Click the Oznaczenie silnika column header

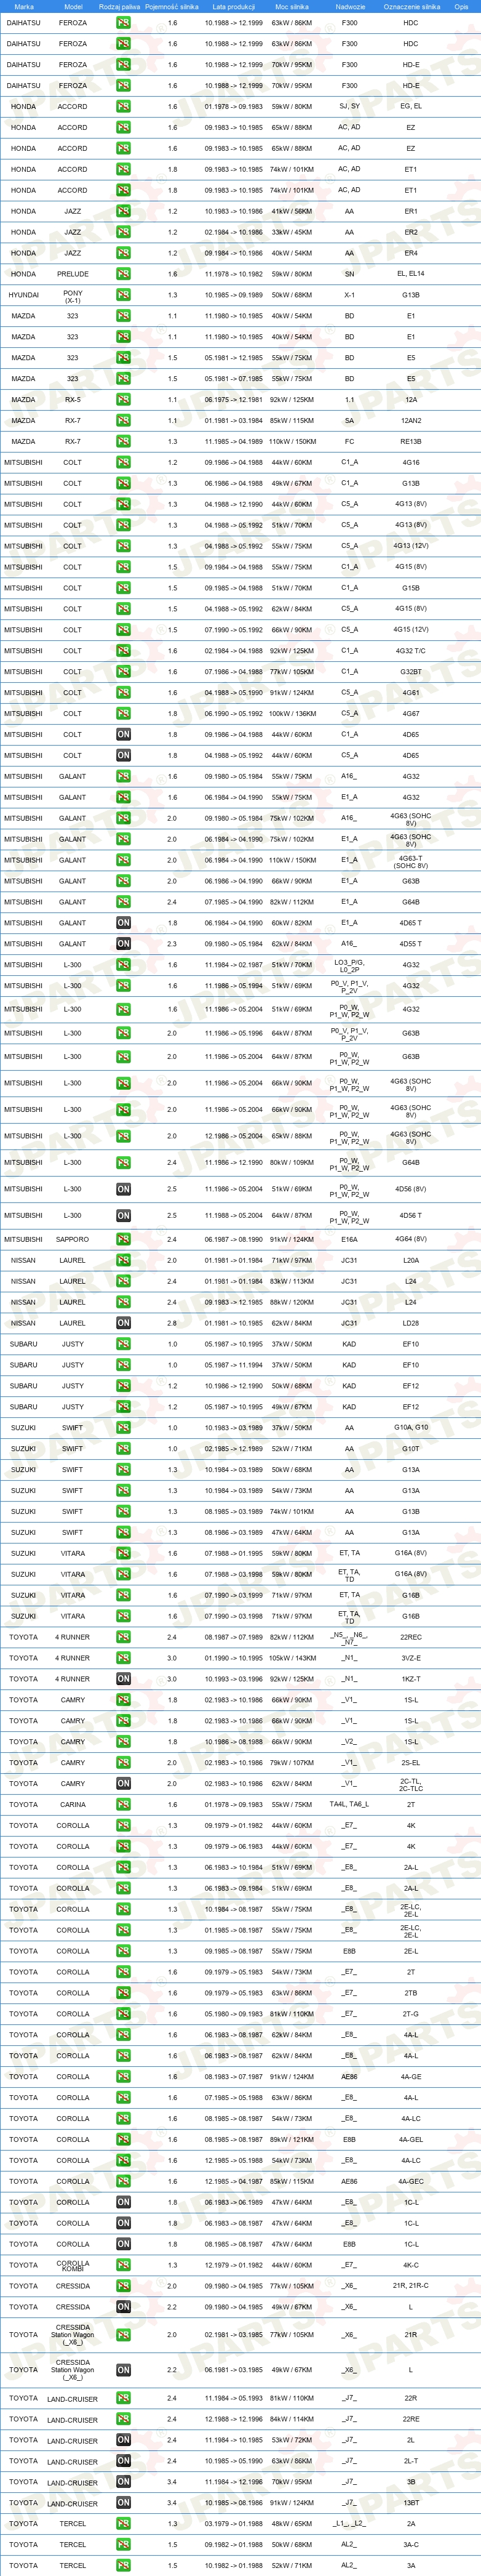tap(411, 6)
